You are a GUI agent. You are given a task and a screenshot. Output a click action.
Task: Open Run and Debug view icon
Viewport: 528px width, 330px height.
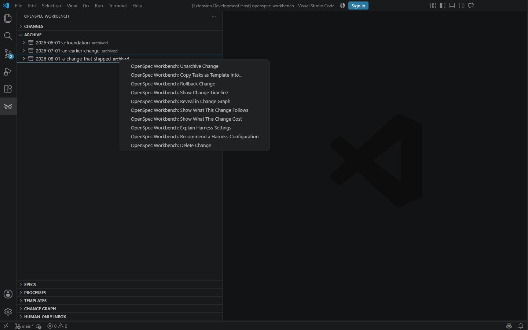tap(8, 71)
